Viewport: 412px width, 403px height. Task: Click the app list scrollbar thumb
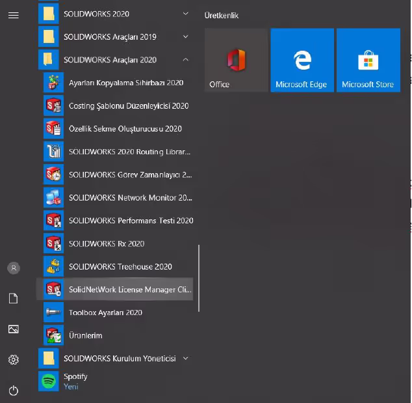[x=199, y=278]
